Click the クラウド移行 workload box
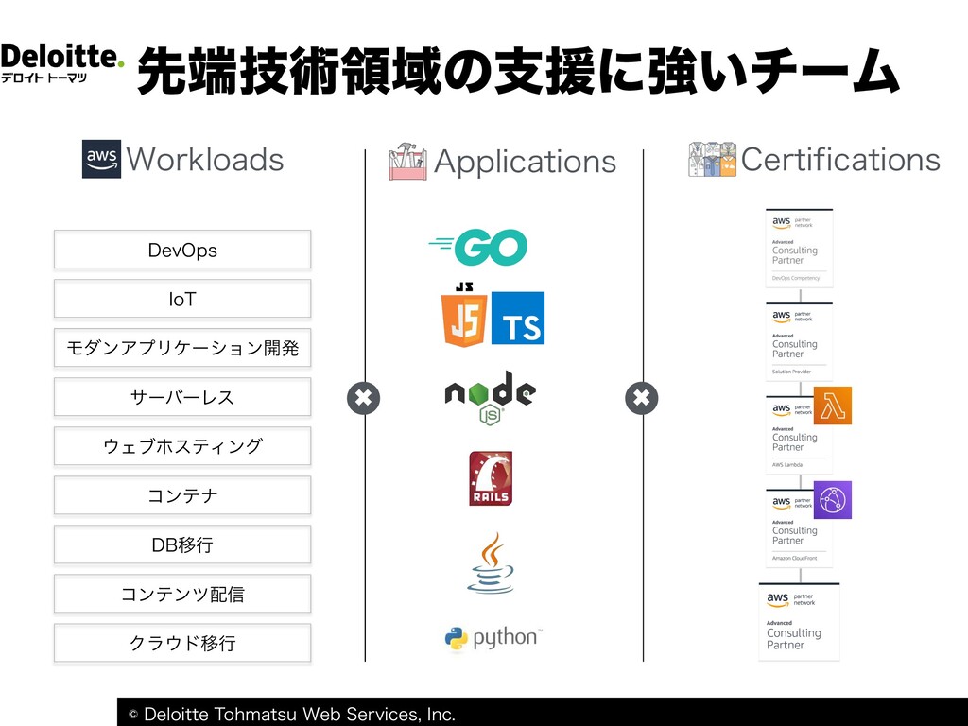The width and height of the screenshot is (968, 726). tap(182, 643)
